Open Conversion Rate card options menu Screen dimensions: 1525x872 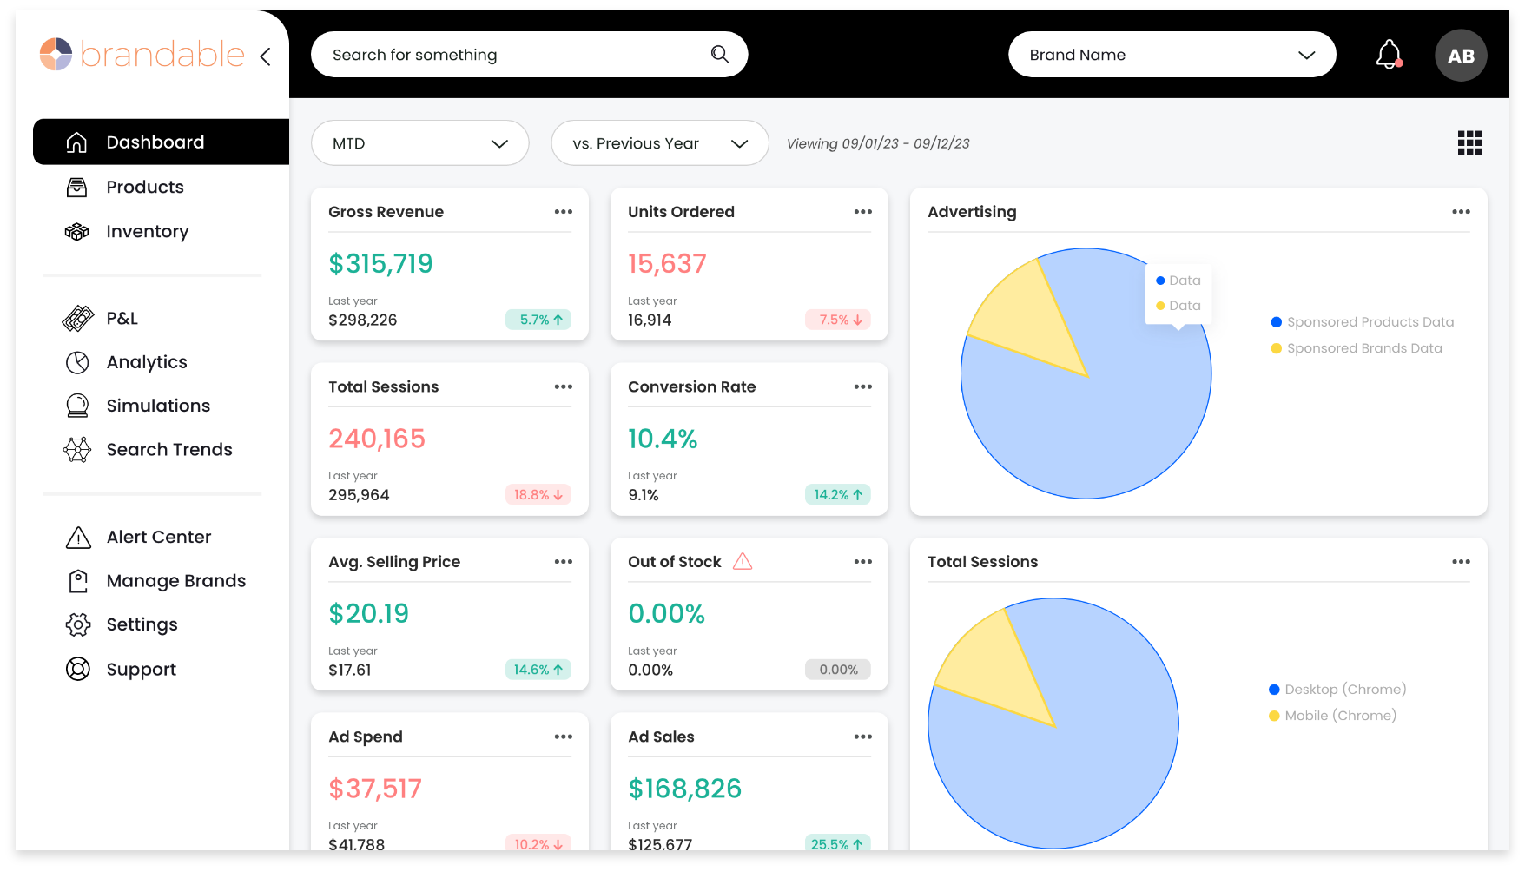coord(862,387)
